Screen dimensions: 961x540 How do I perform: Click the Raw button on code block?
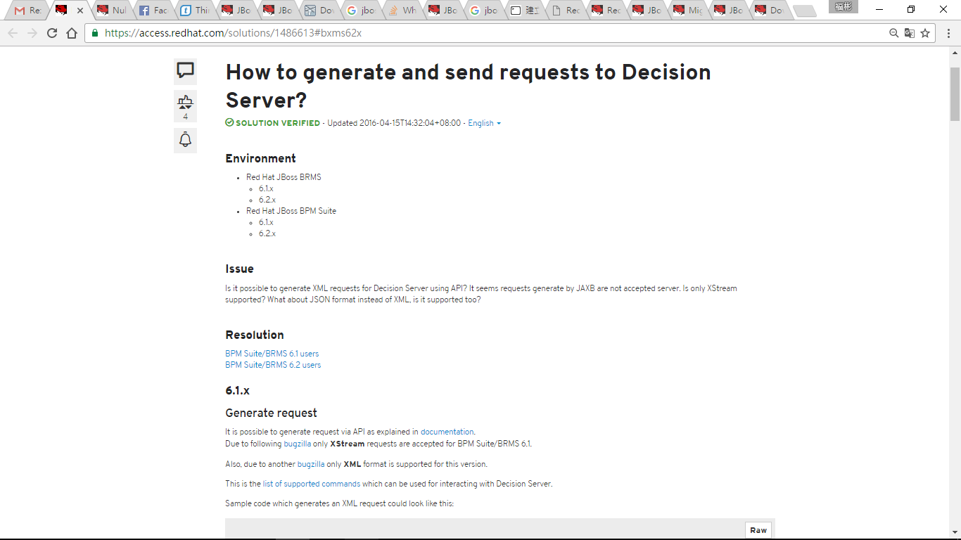[758, 530]
